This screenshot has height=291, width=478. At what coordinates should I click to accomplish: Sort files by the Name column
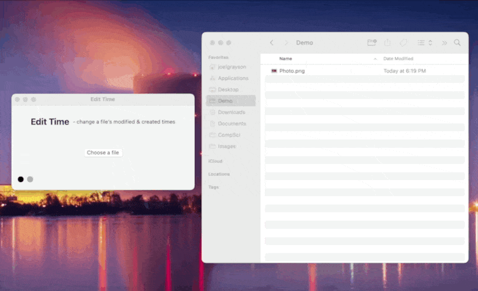point(286,58)
